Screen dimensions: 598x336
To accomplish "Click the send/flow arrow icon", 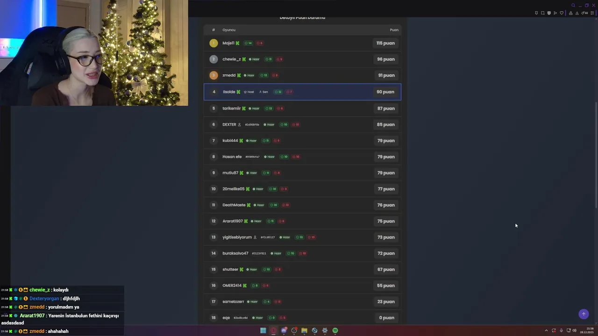I will [555, 13].
